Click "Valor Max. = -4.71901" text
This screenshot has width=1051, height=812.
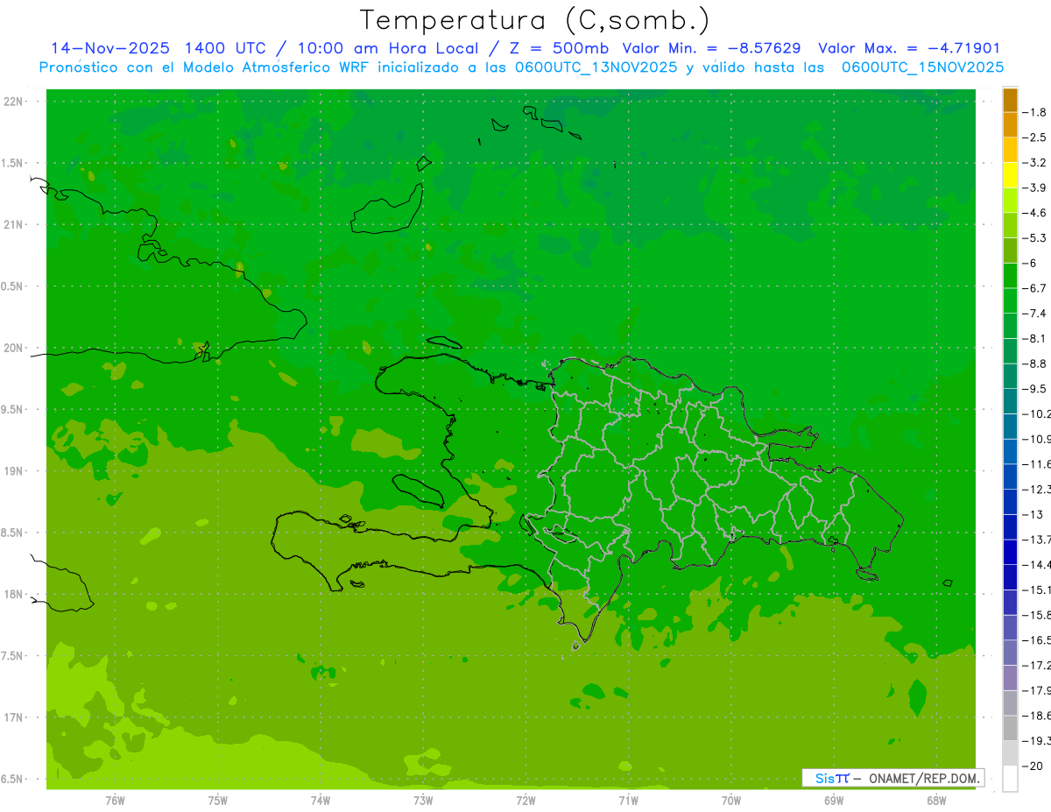908,48
